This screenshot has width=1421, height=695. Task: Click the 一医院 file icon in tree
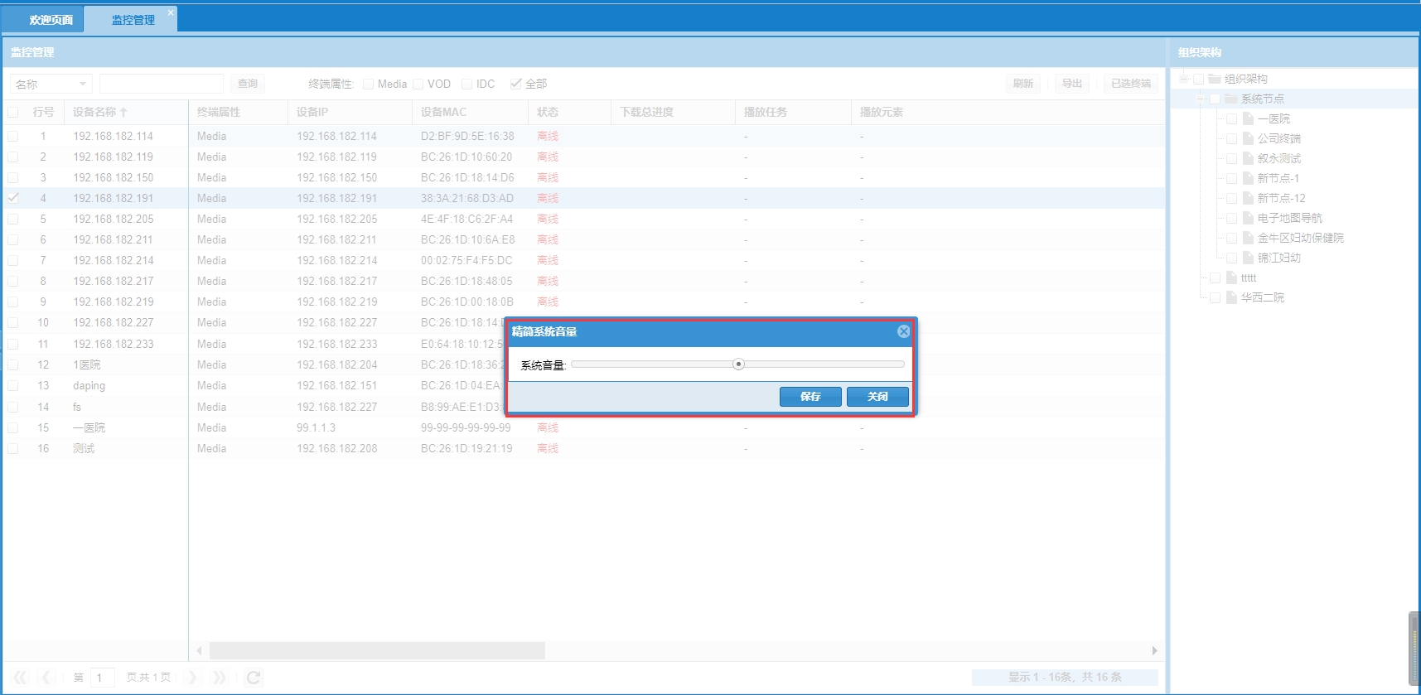point(1248,118)
